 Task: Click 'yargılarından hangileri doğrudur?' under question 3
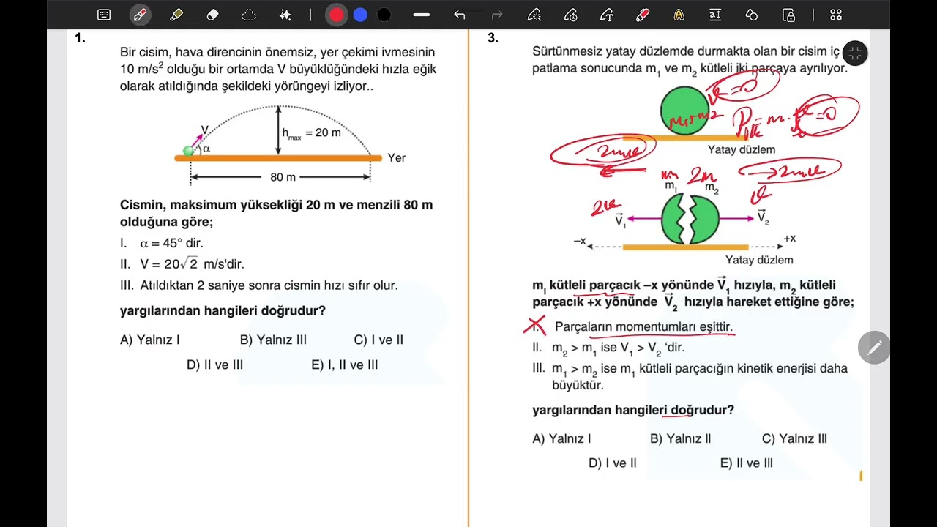click(633, 410)
